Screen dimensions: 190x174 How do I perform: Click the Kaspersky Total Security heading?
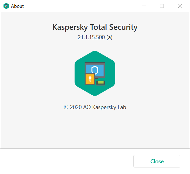tap(95, 27)
